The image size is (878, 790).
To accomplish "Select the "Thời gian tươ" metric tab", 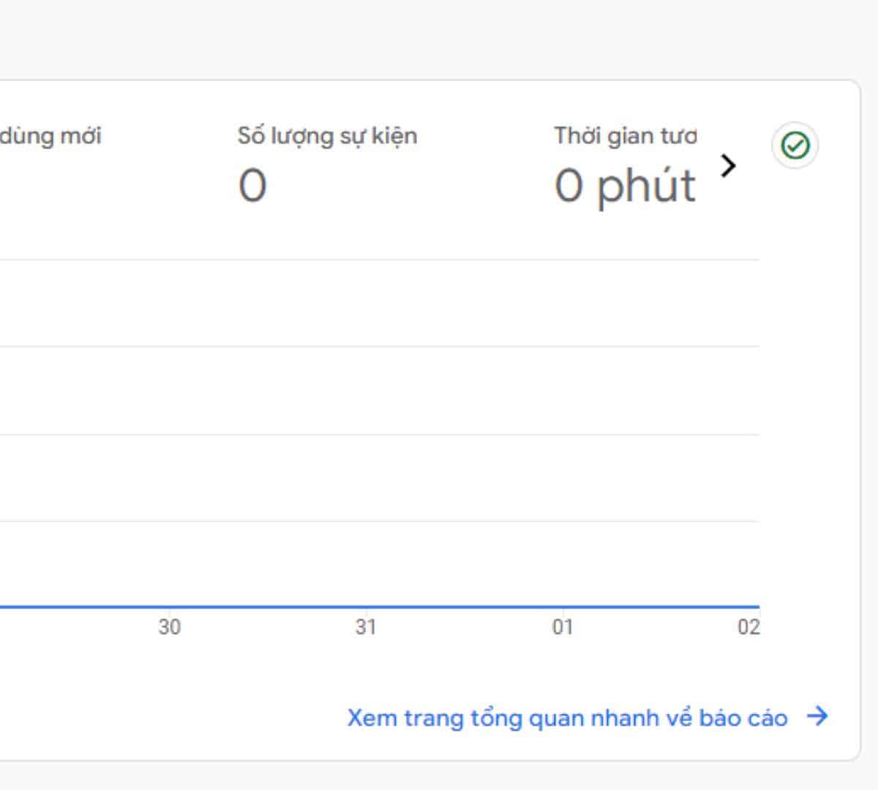I will coord(625,136).
